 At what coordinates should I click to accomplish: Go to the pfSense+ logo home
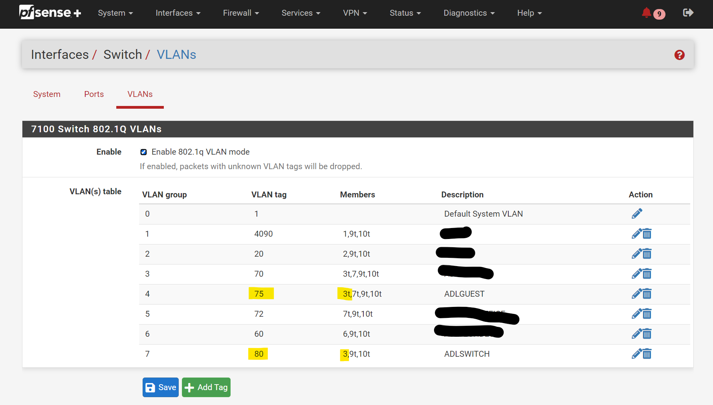[50, 13]
